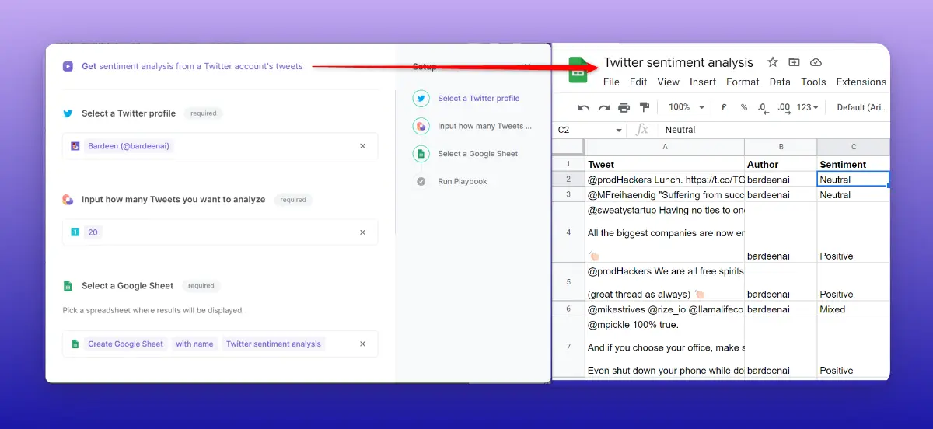Open the zoom 100% dropdown
This screenshot has height=429, width=933.
(687, 107)
